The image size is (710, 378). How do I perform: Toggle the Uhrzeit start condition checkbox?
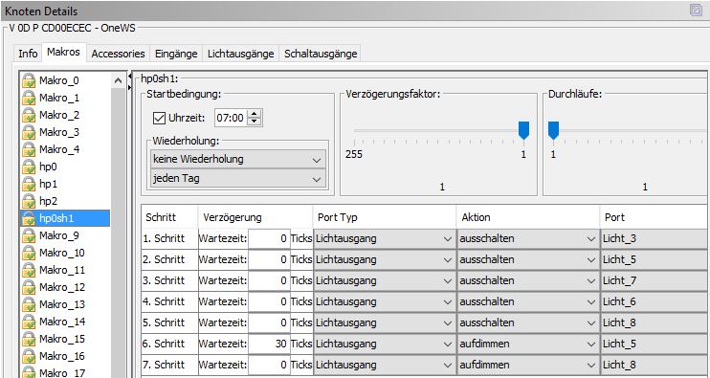(160, 118)
